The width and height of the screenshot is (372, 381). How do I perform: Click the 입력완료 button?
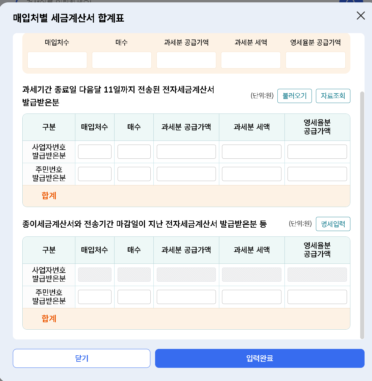click(x=260, y=358)
